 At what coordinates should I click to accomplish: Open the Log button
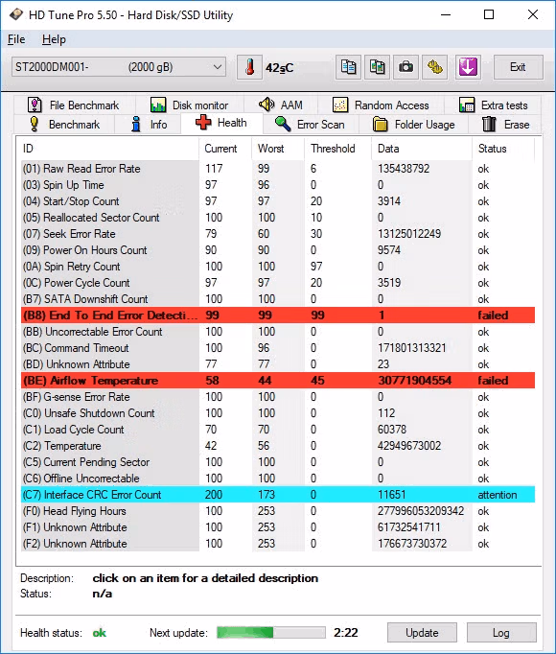[x=501, y=633]
